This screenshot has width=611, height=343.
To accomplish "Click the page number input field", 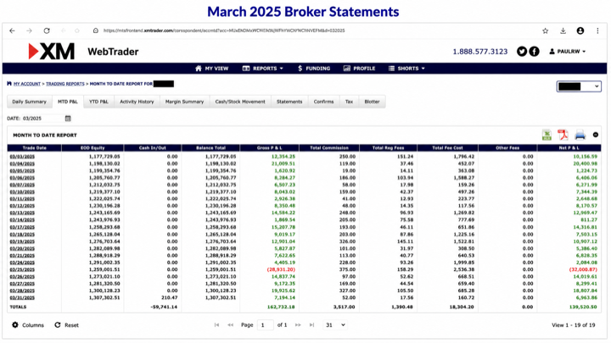I will pos(266,325).
